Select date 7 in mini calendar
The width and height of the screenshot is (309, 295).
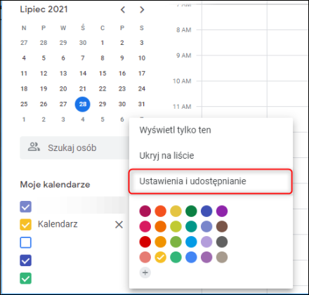point(83,58)
